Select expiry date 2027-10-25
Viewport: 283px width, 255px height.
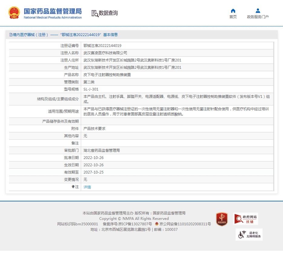tap(94, 172)
